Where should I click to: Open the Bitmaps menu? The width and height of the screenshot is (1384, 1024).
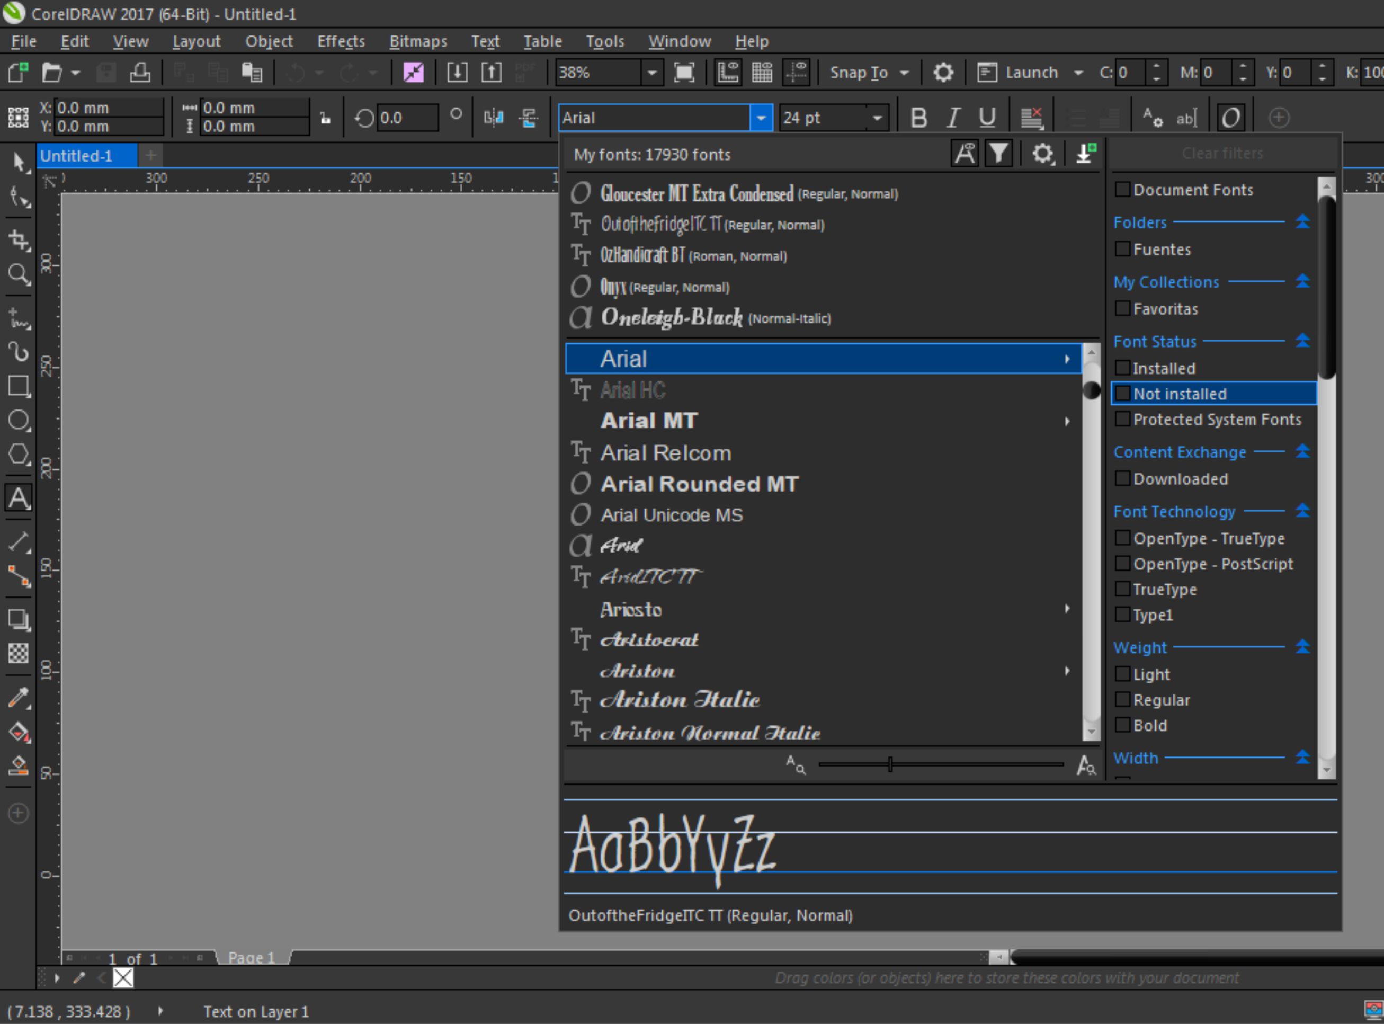point(418,41)
